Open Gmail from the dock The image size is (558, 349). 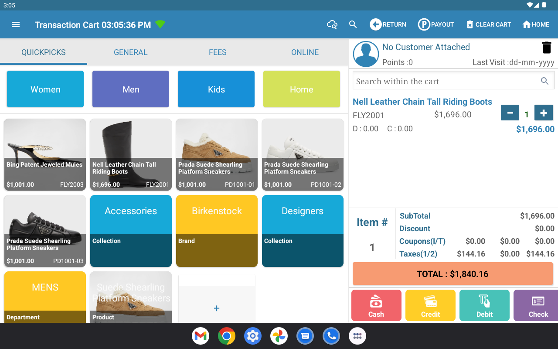pyautogui.click(x=201, y=336)
